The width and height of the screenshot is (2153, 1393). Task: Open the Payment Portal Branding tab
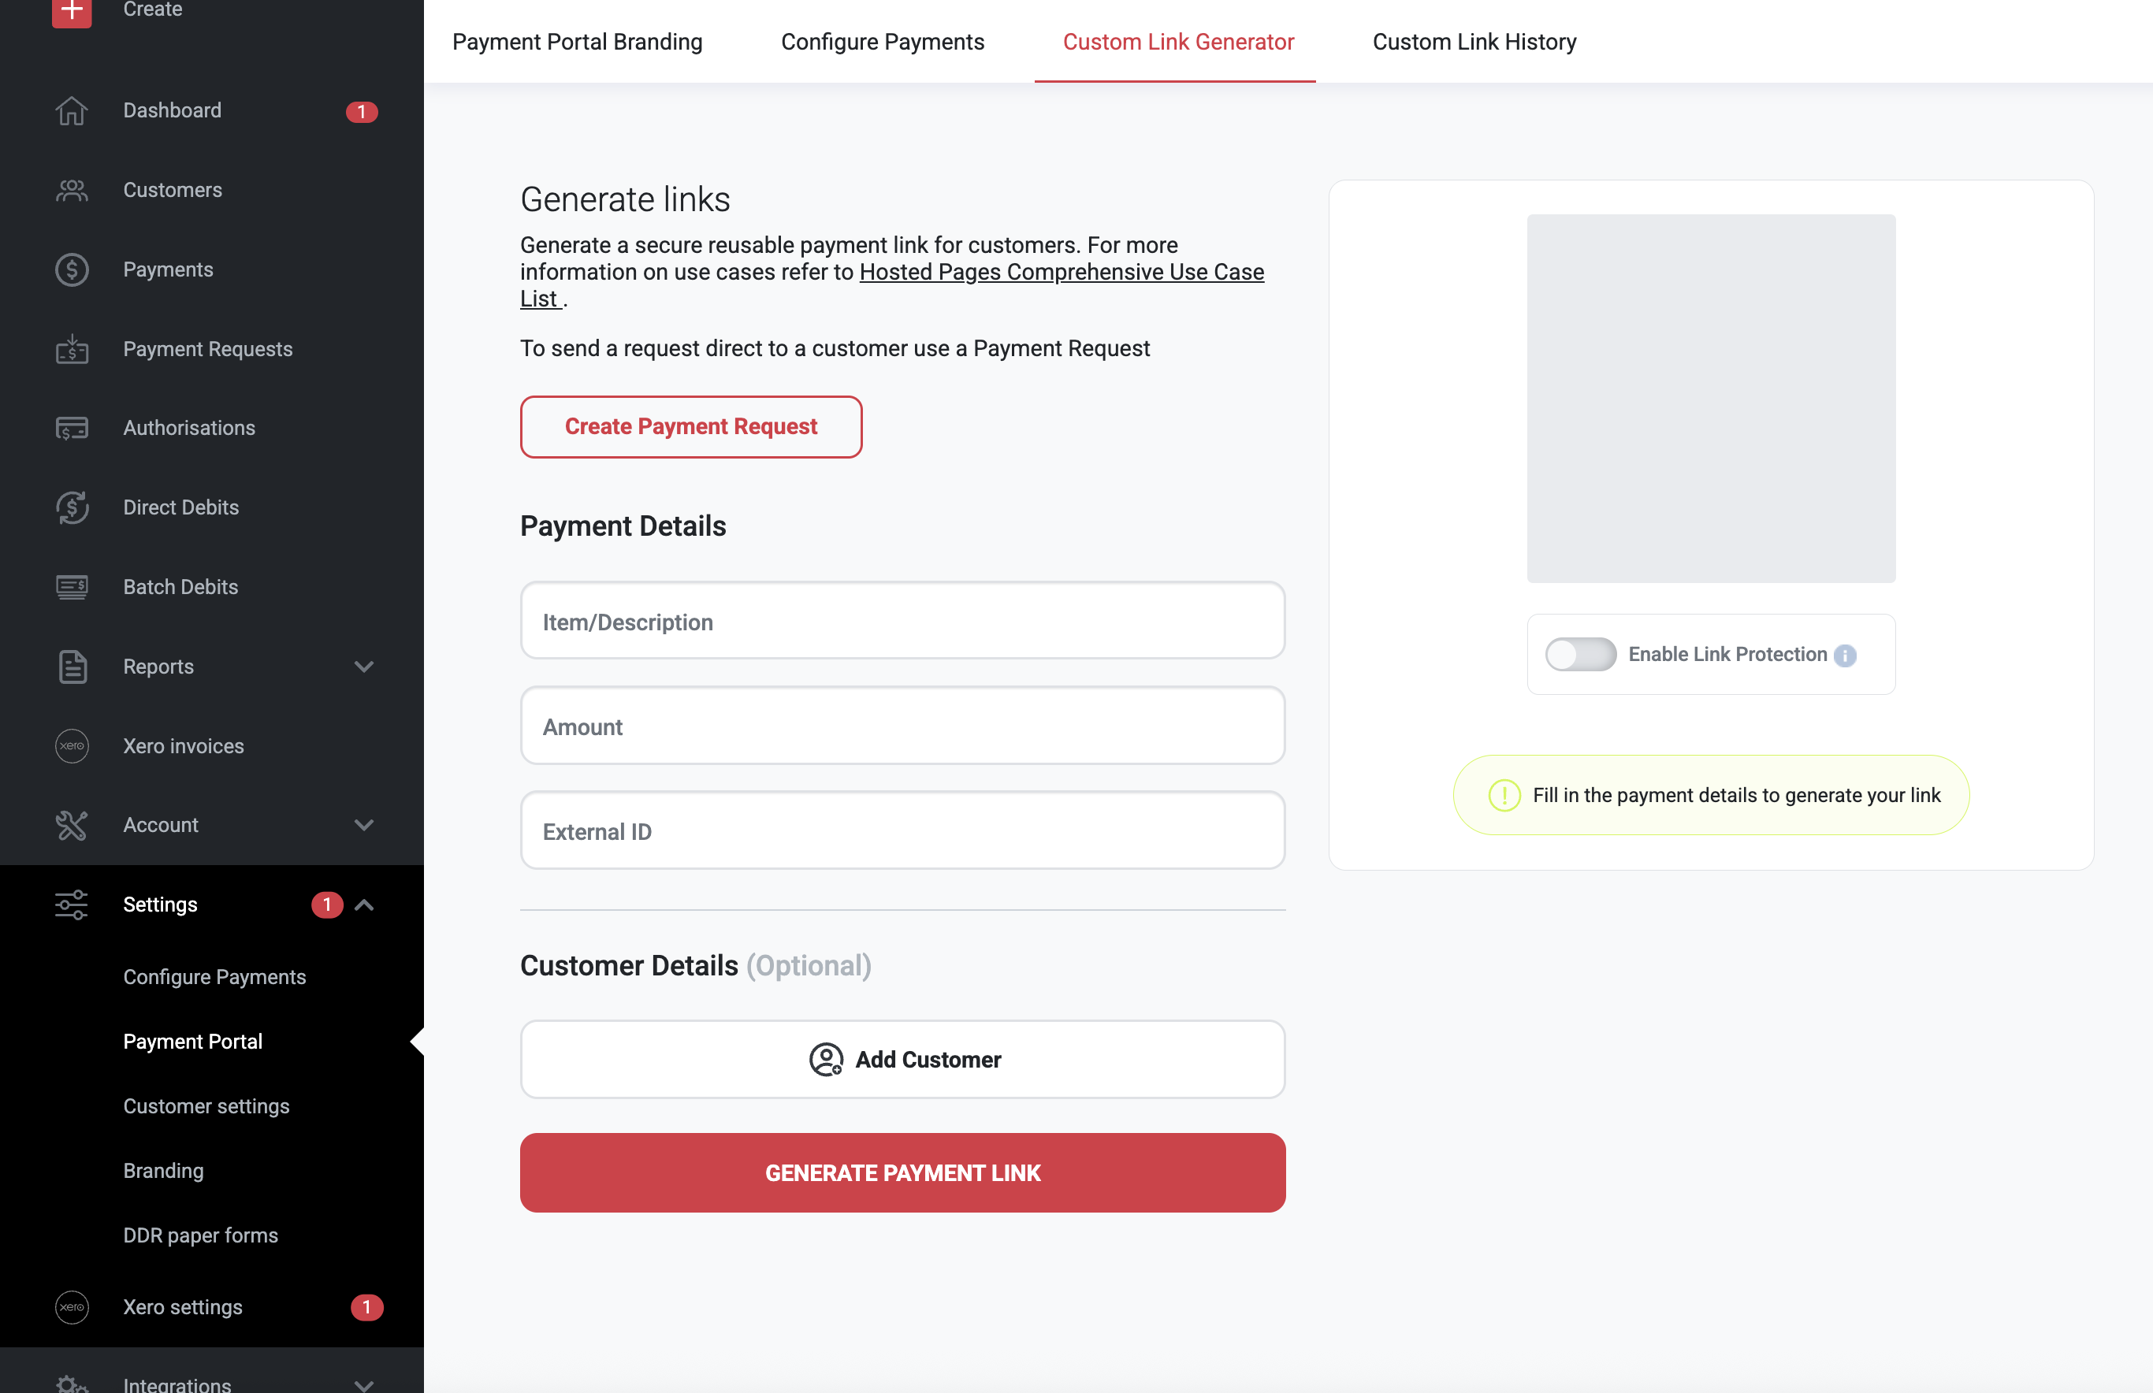tap(577, 42)
